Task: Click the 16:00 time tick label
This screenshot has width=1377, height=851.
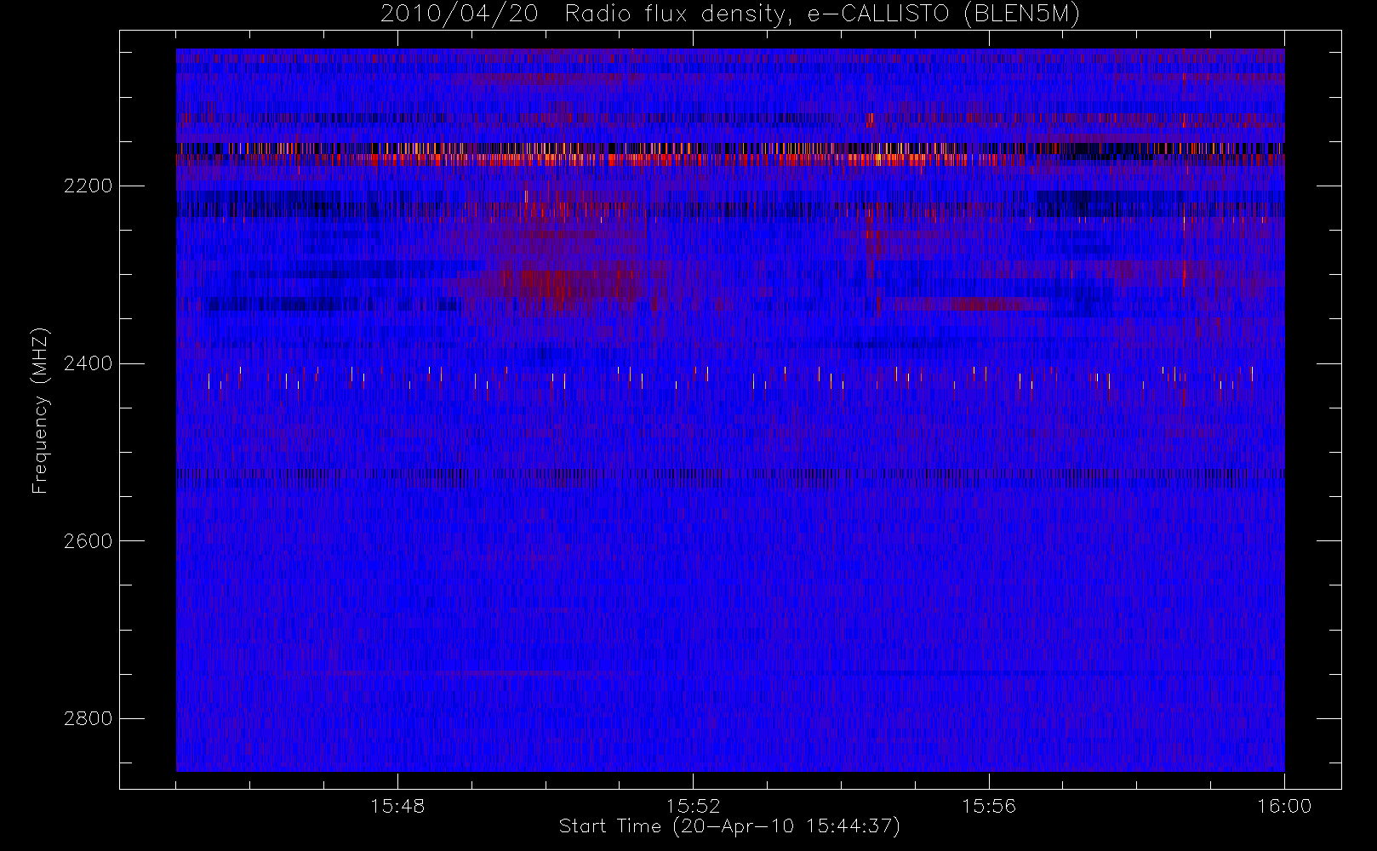Action: (x=1284, y=806)
